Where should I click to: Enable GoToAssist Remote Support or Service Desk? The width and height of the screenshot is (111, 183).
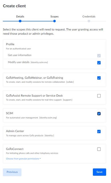point(99,96)
